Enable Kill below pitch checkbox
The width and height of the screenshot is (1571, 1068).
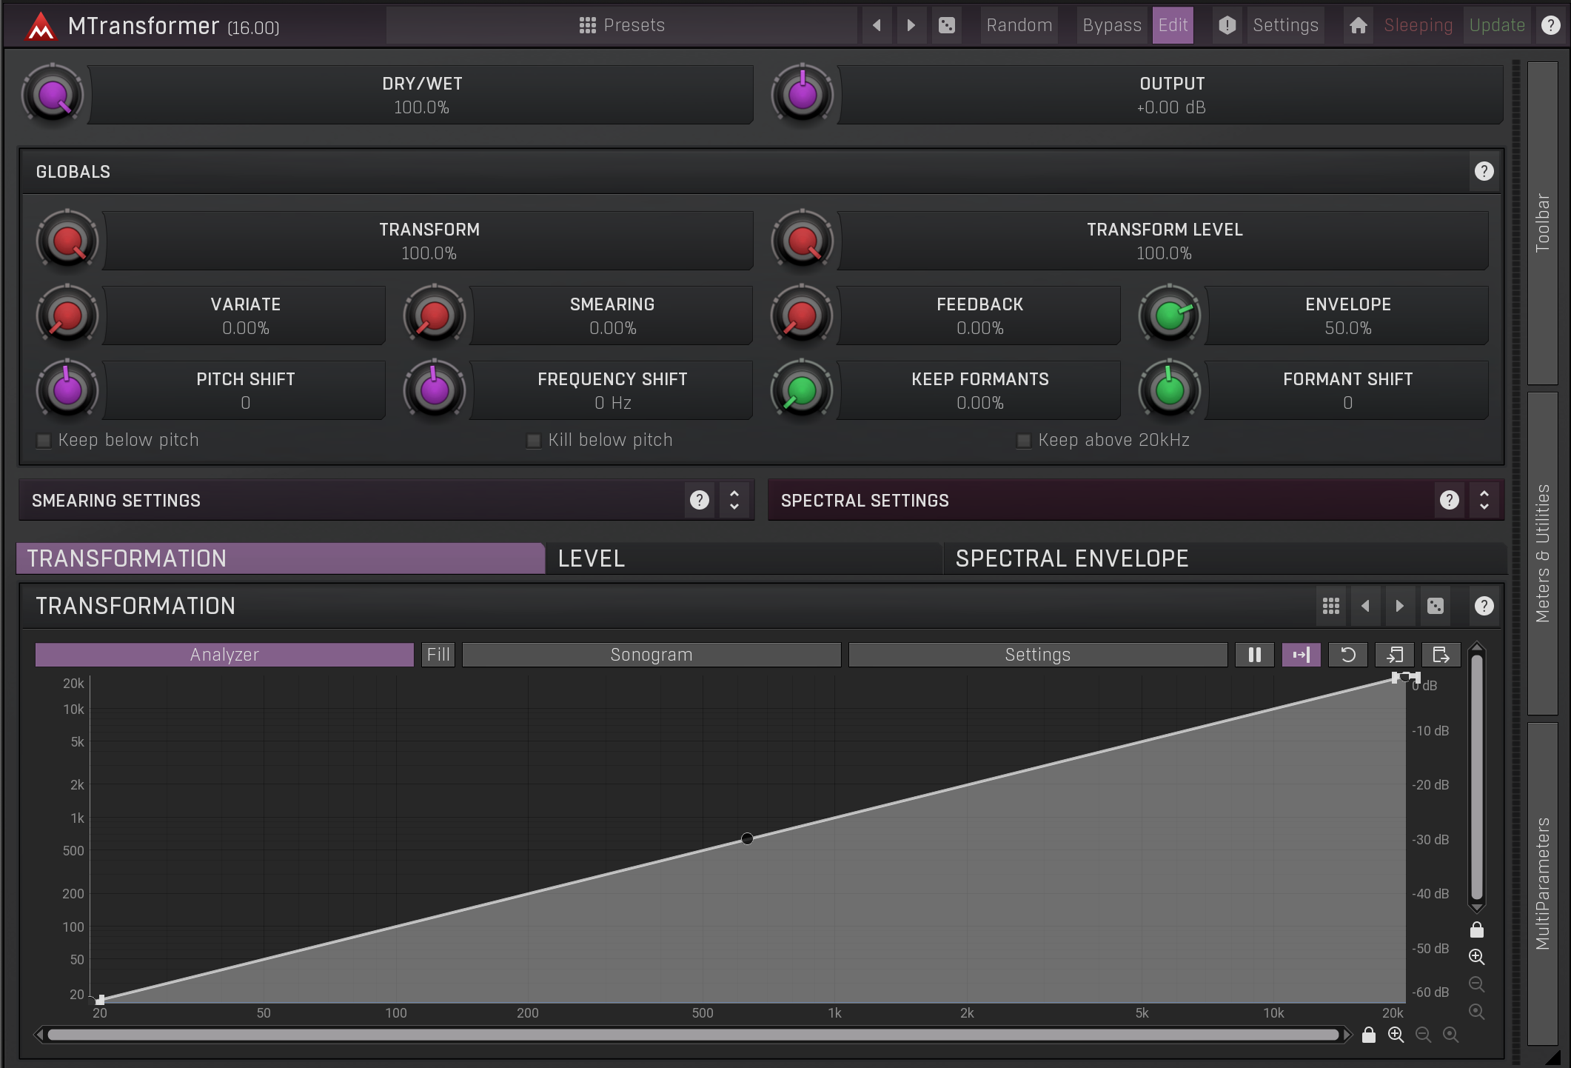pyautogui.click(x=533, y=441)
